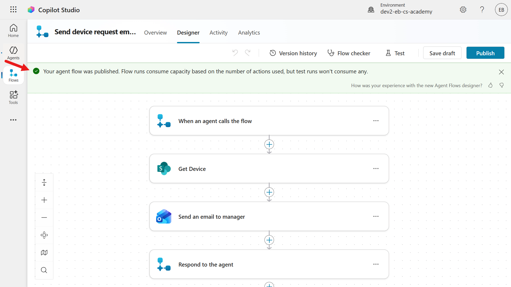Viewport: 511px width, 287px height.
Task: Zoom in on the canvas
Action: pos(44,200)
